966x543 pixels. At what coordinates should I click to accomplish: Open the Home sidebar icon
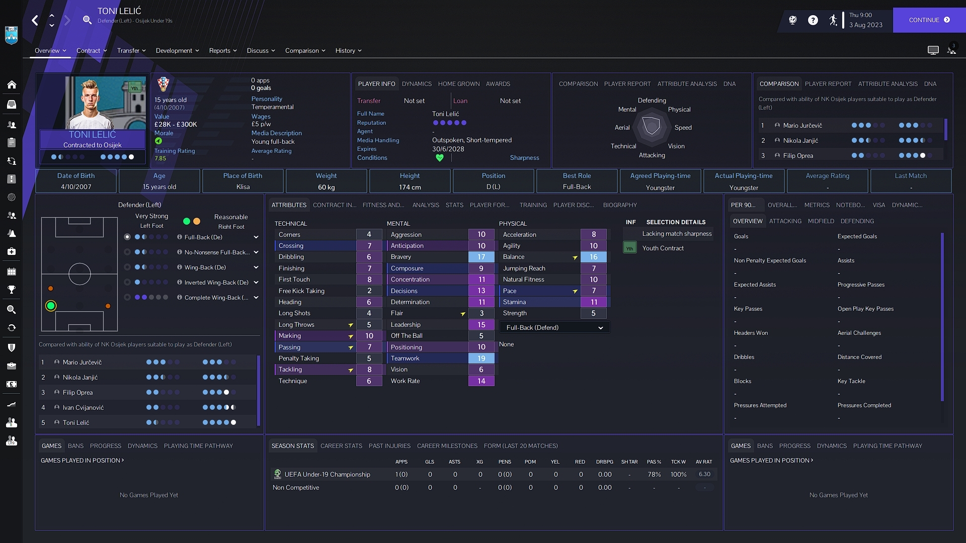click(11, 84)
